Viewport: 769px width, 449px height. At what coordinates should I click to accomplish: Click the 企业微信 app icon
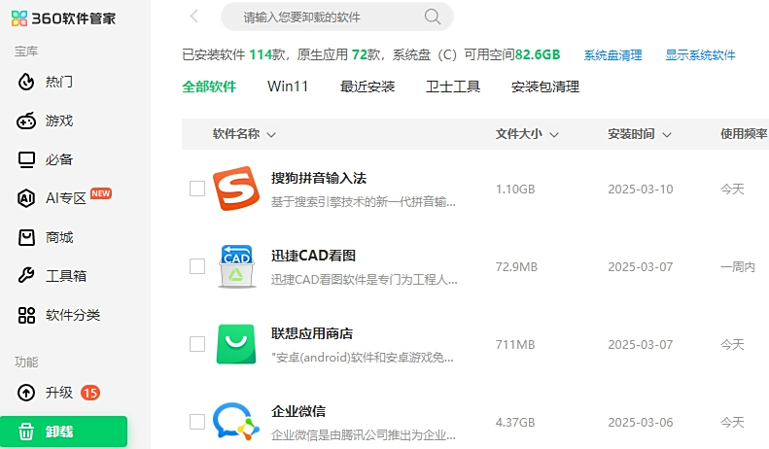235,422
